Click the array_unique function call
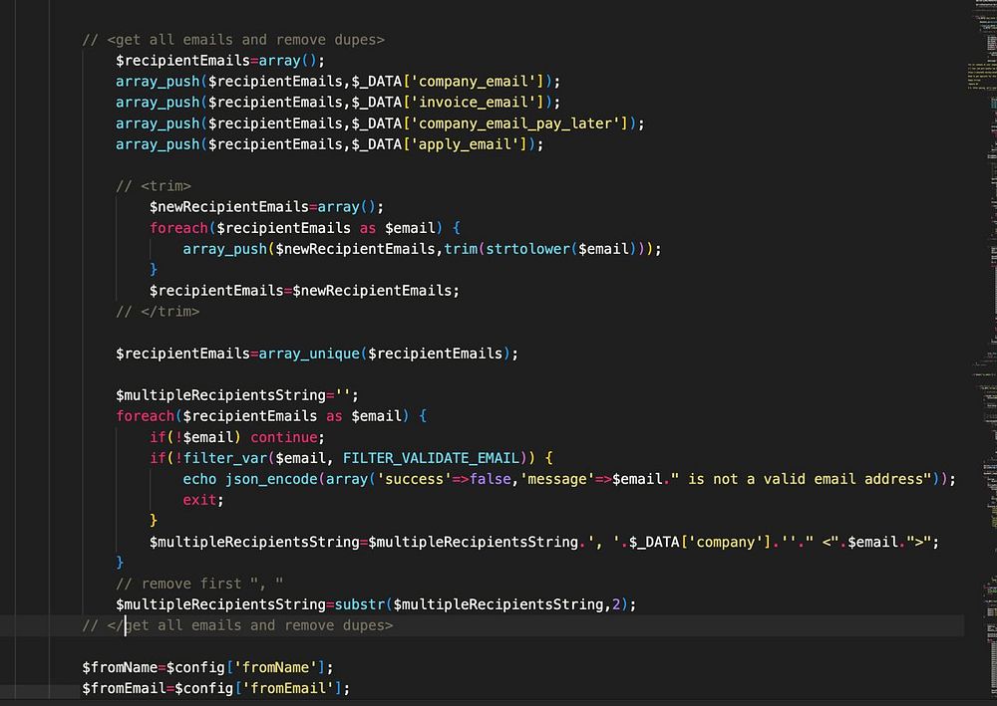997x706 pixels. [309, 353]
